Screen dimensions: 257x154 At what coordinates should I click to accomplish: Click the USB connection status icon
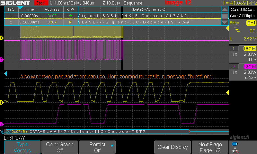click(x=235, y=144)
